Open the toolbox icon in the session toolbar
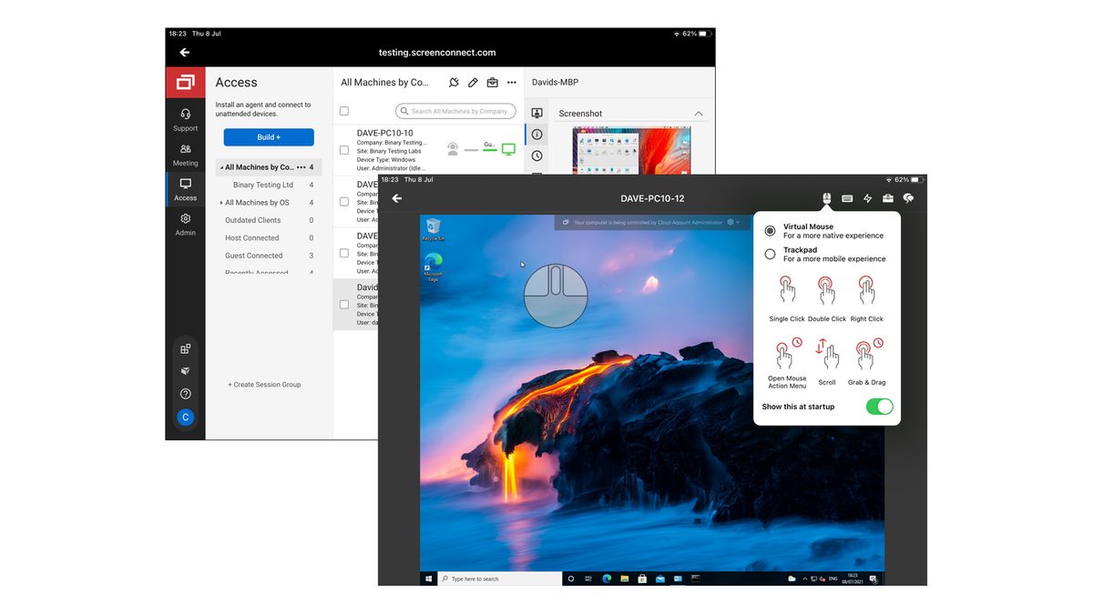This screenshot has width=1093, height=614. pos(887,197)
